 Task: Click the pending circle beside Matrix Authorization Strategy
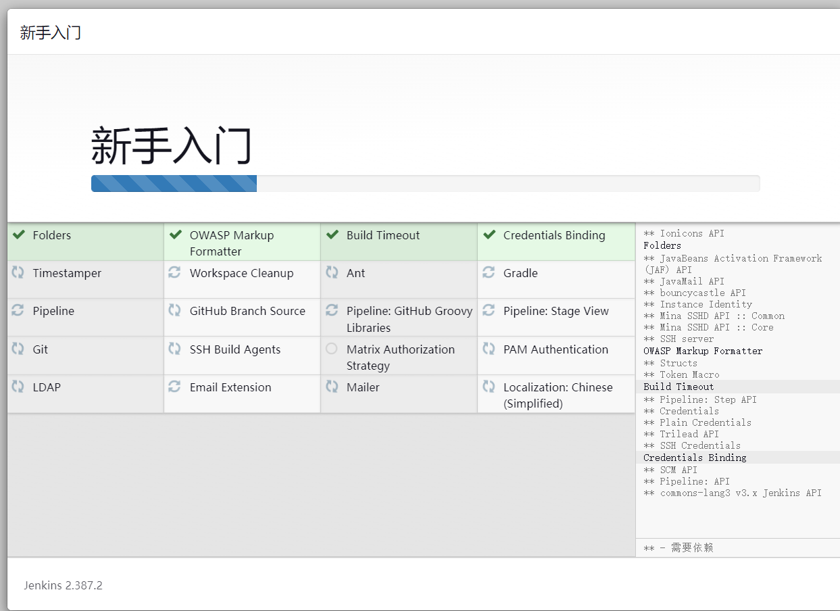coord(331,349)
